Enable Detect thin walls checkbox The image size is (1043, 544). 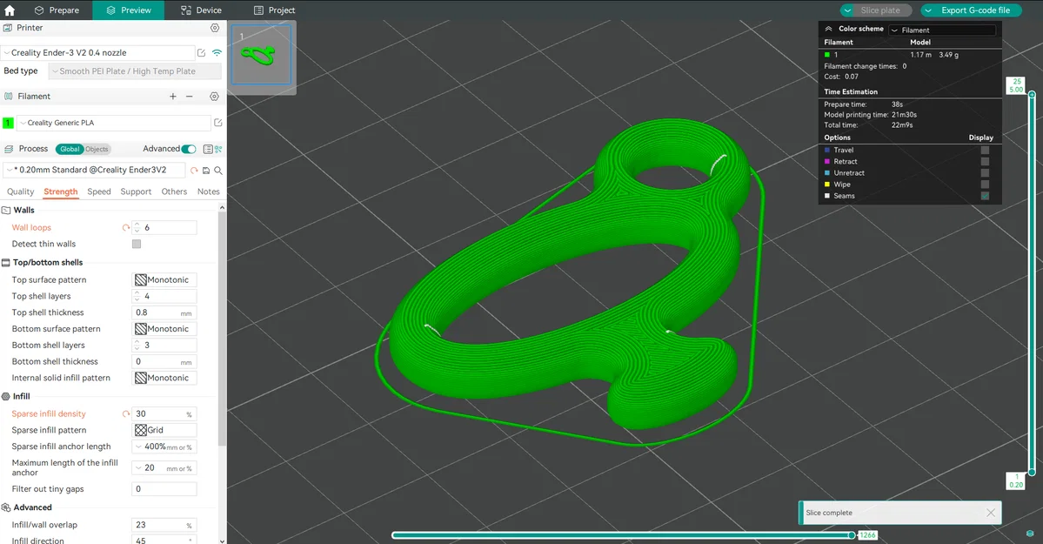coord(137,244)
